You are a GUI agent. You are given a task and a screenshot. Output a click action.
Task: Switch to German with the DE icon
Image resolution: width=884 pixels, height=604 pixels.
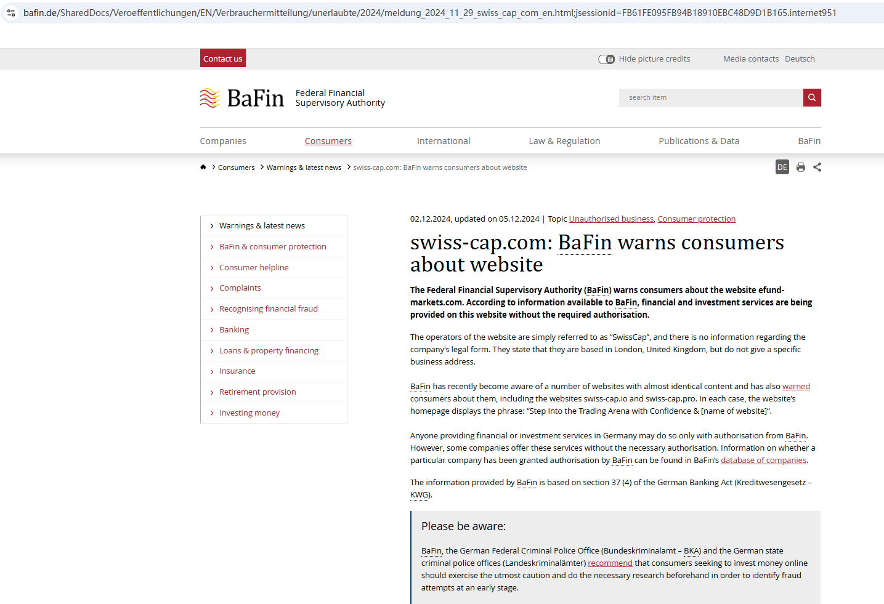[782, 167]
